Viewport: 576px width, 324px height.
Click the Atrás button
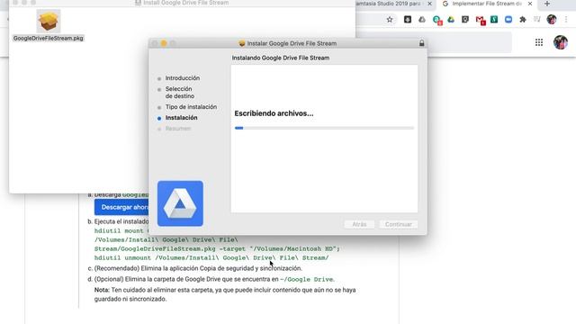click(x=359, y=224)
